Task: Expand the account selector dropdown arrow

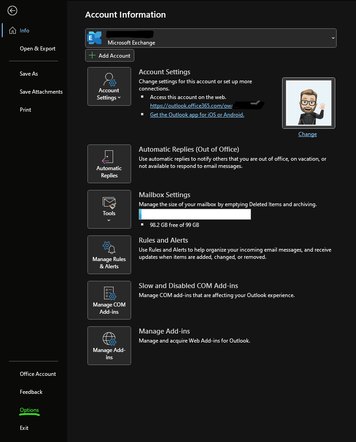Action: click(333, 38)
